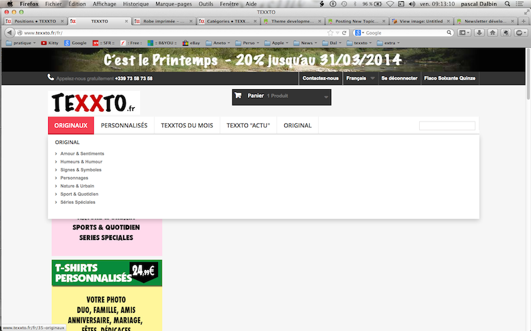Viewport: 531px width, 331px height.
Task: Open the Nature & Urbain category
Action: (77, 186)
